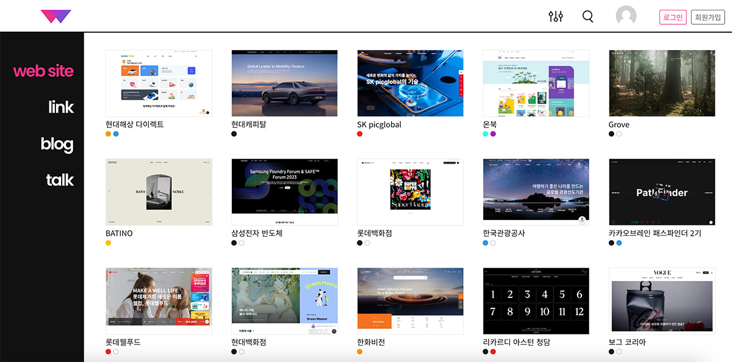Click the 회원가입 button
Image resolution: width=732 pixels, height=362 pixels.
pos(708,16)
